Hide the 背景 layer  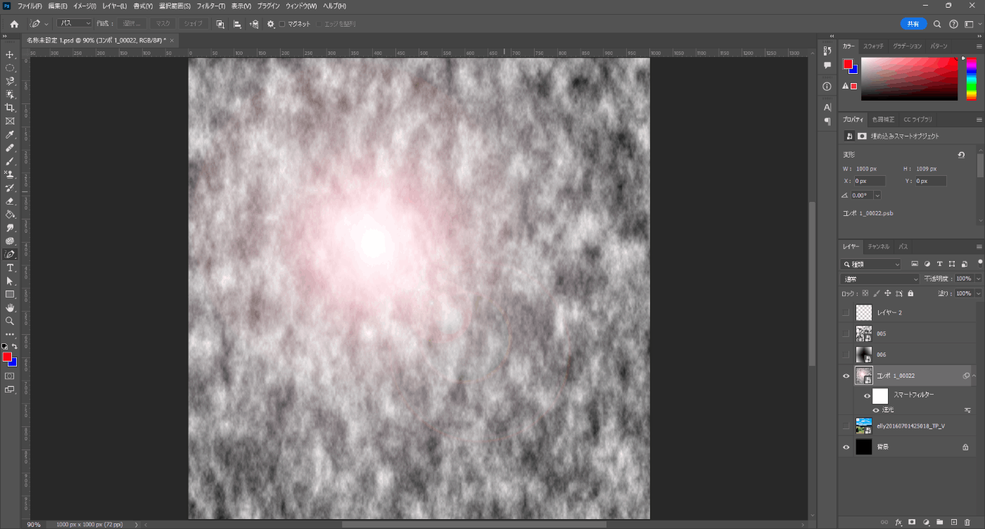tap(846, 447)
